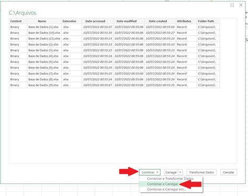Viewport: 248px width, 196px height.
Task: Click date accessed 10/07/2022 00:55:27 cell
Action: [x=97, y=27]
